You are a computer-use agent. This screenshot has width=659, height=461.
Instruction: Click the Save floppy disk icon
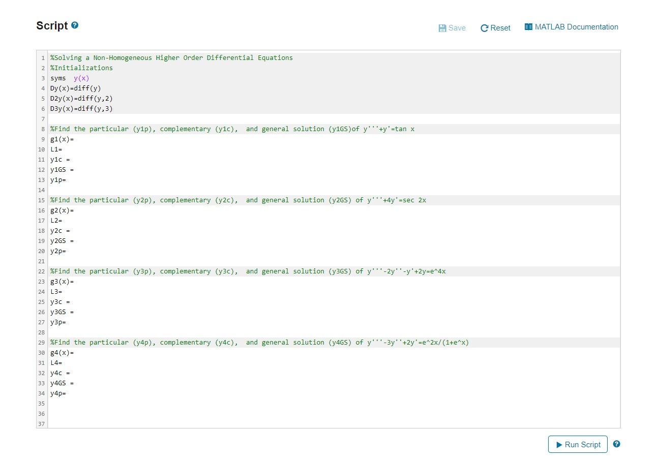(442, 28)
